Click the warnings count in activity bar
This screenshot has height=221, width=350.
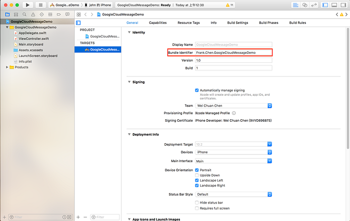pos(229,5)
